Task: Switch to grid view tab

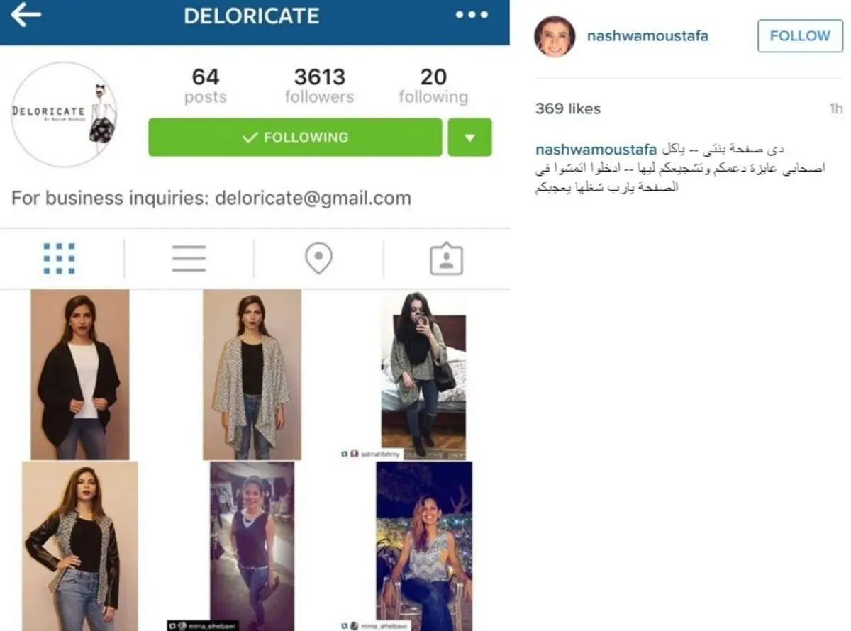Action: pyautogui.click(x=59, y=259)
